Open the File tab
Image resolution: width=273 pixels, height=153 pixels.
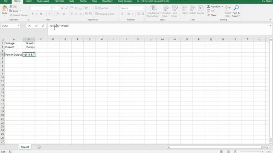tap(6, 1)
